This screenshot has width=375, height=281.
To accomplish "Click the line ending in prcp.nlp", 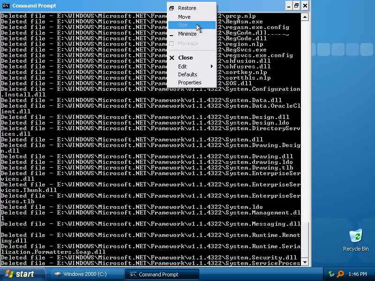I will 128,16.
